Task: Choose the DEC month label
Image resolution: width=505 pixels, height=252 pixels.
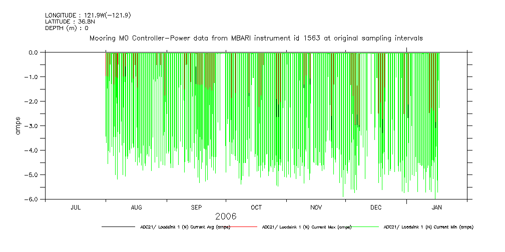Action: pyautogui.click(x=376, y=207)
